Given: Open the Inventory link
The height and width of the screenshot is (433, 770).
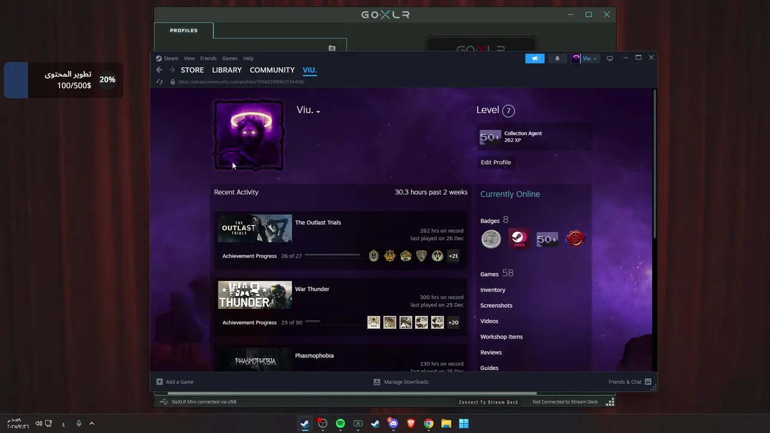Looking at the screenshot, I should (493, 290).
